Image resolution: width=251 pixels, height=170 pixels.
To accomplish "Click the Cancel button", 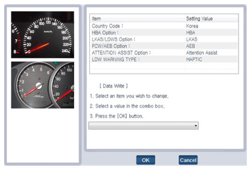I will (x=188, y=160).
